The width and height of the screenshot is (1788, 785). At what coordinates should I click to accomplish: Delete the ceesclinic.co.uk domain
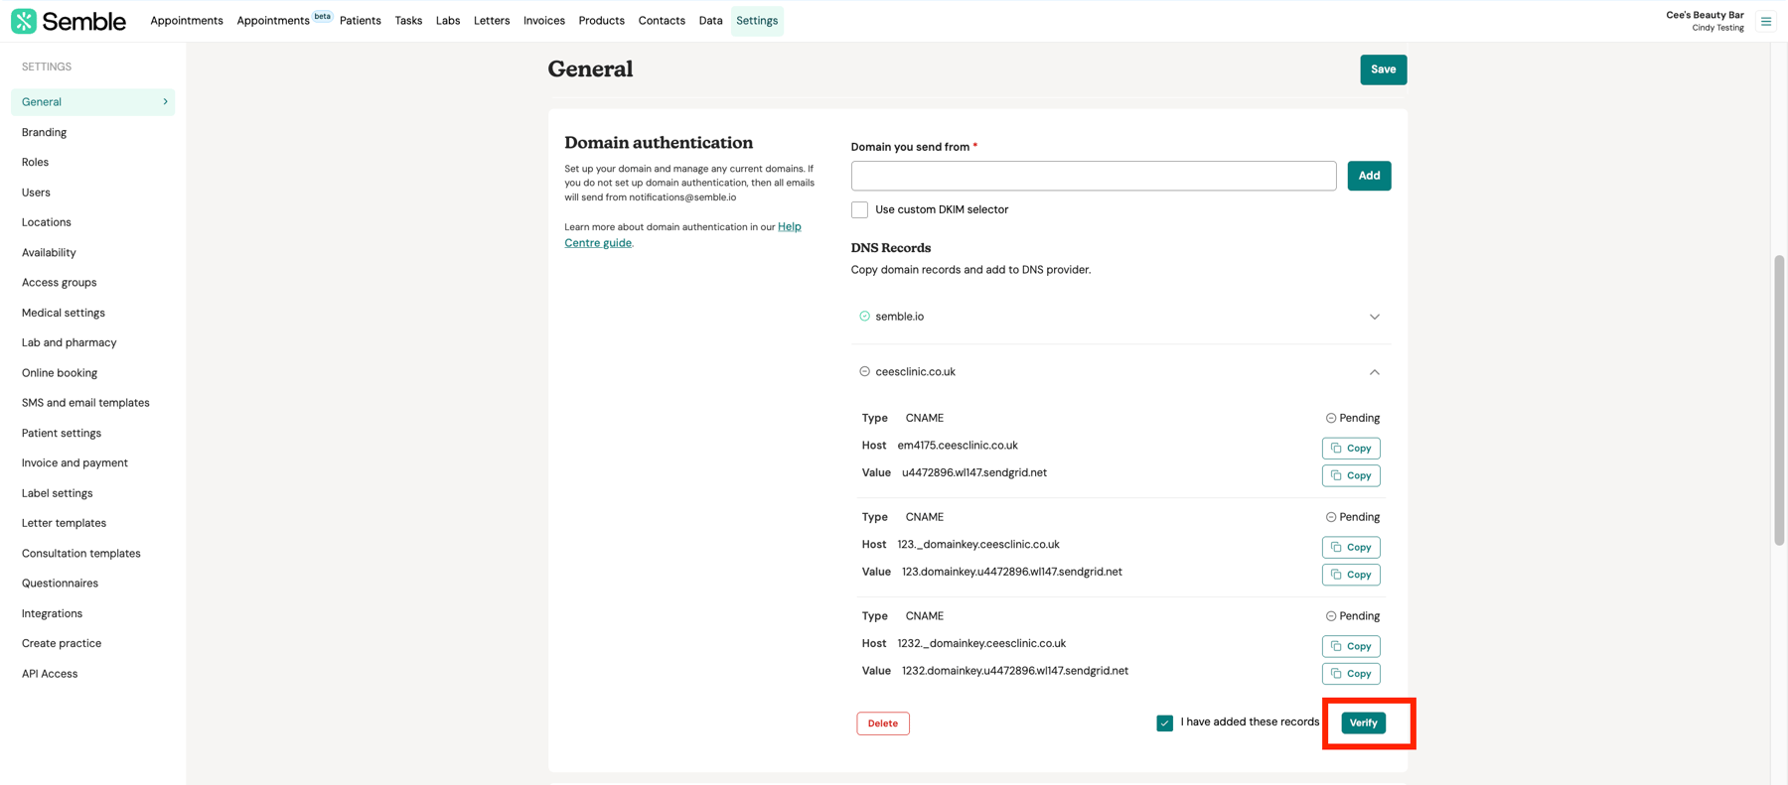tap(883, 723)
